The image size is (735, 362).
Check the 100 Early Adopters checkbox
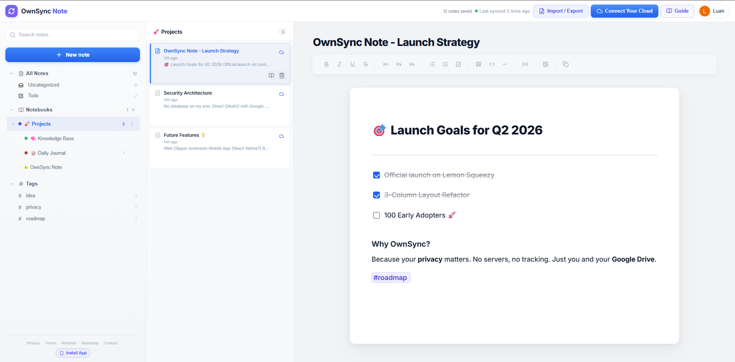click(376, 215)
